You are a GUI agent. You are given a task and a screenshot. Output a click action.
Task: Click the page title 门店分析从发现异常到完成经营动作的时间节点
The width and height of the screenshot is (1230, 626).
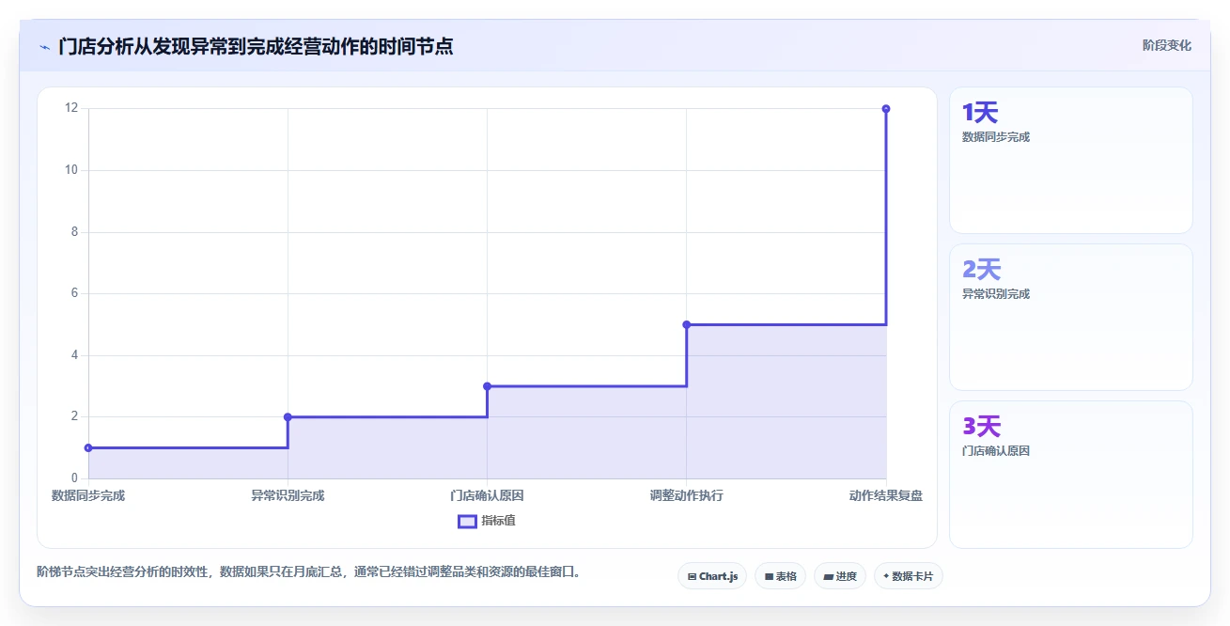256,46
